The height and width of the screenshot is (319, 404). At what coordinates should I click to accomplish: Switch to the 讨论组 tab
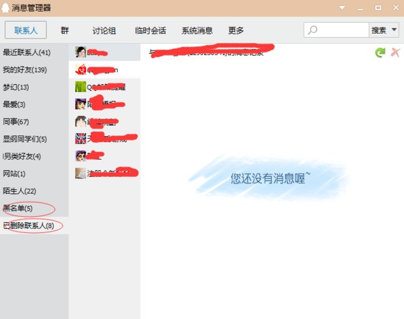point(104,30)
